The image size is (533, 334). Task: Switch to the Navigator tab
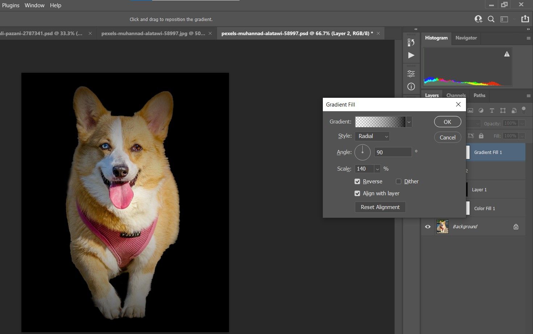tap(466, 38)
